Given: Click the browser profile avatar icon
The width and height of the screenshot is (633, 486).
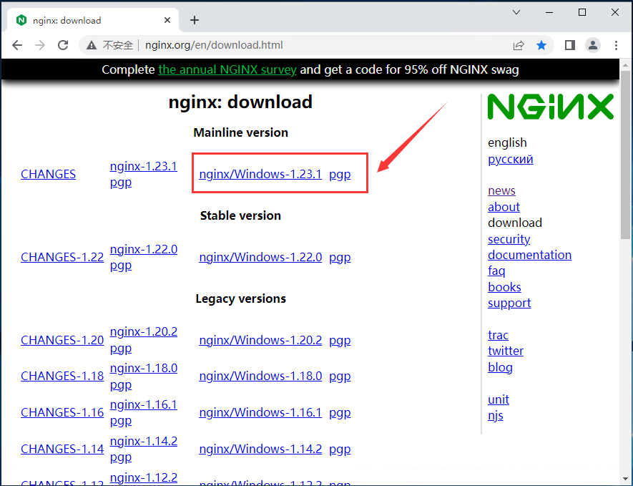Looking at the screenshot, I should [593, 44].
